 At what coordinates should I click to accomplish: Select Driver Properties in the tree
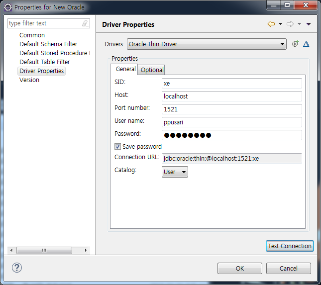coord(42,71)
